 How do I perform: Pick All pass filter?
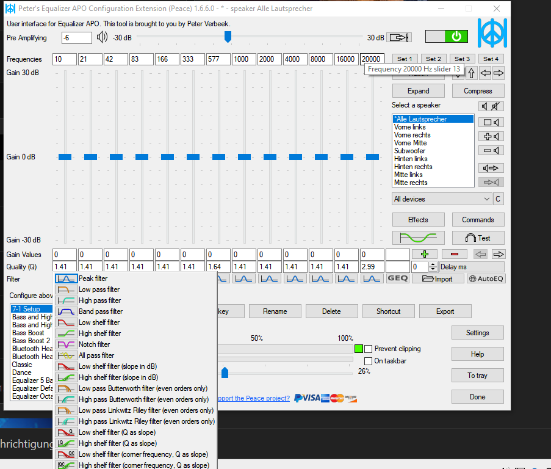click(x=135, y=355)
